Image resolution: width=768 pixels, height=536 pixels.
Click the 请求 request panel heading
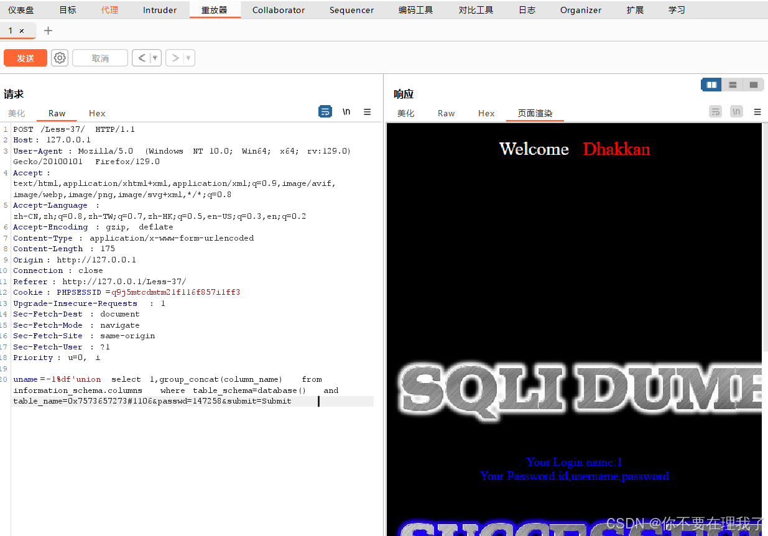point(14,95)
